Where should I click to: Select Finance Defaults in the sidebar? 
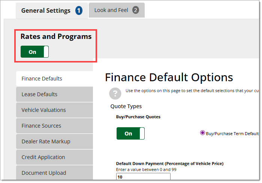pyautogui.click(x=42, y=79)
